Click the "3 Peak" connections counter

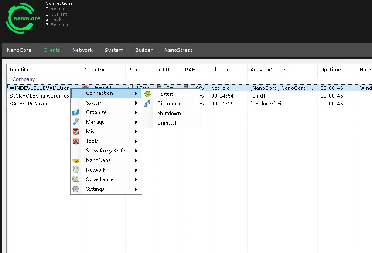pos(53,20)
